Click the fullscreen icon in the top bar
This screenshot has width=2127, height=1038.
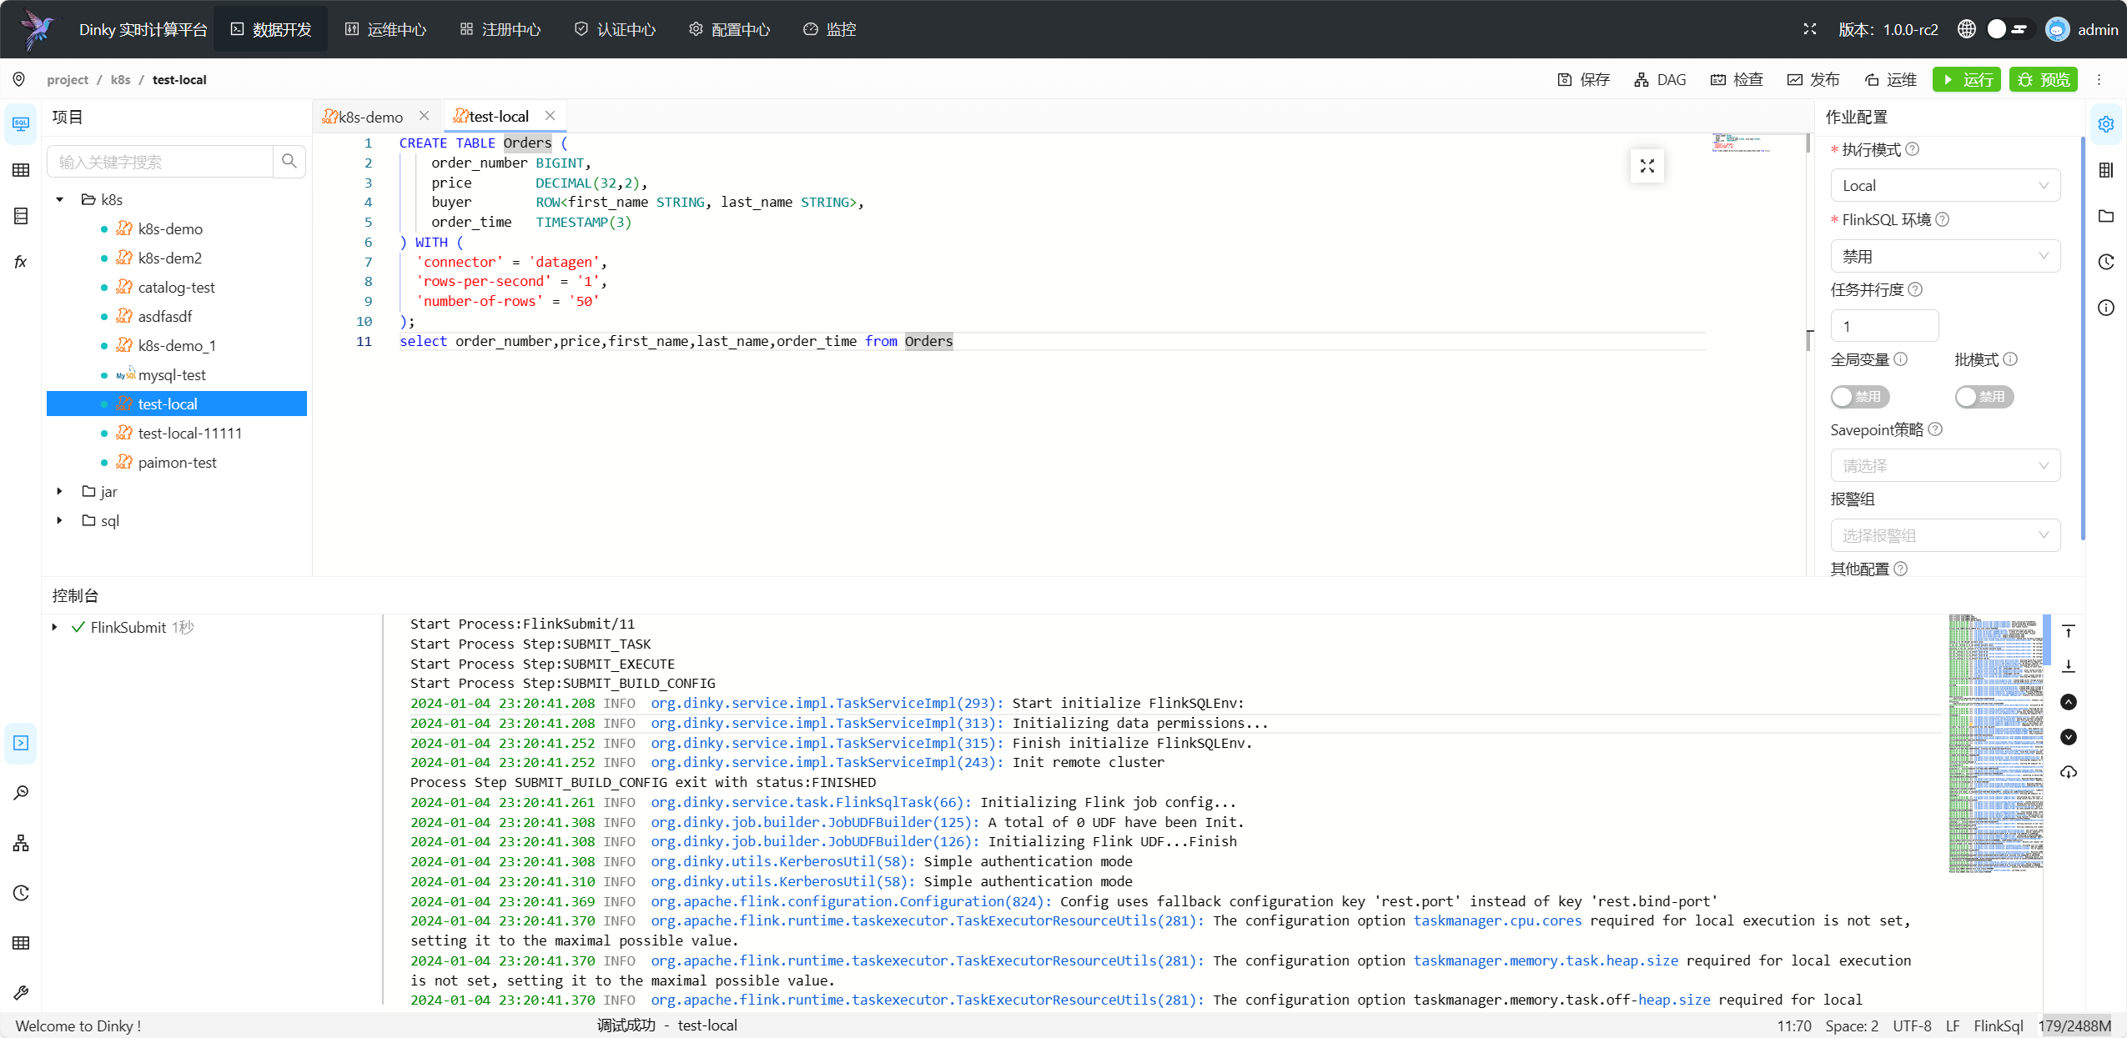[x=1809, y=29]
